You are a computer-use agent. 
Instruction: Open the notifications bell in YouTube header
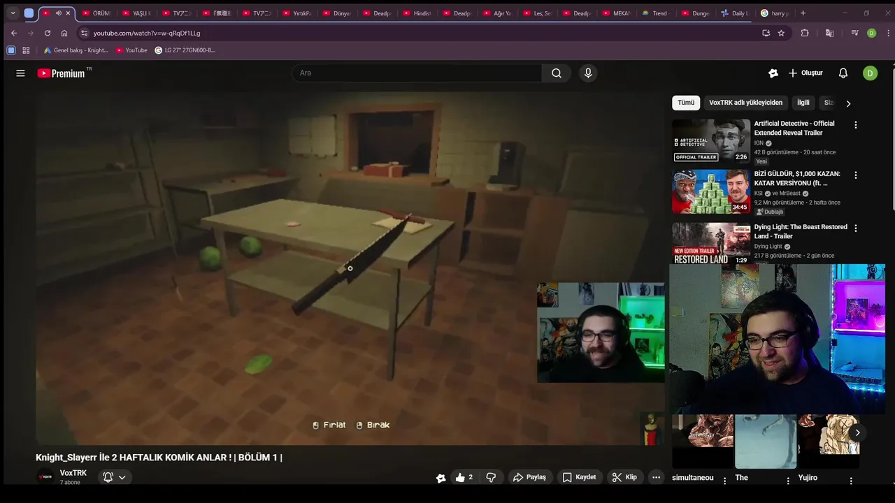pyautogui.click(x=843, y=73)
